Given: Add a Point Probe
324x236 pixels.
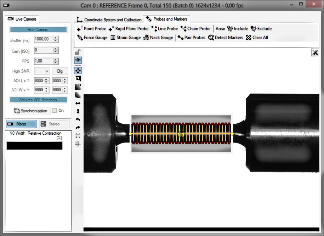Looking at the screenshot, I should (91, 29).
